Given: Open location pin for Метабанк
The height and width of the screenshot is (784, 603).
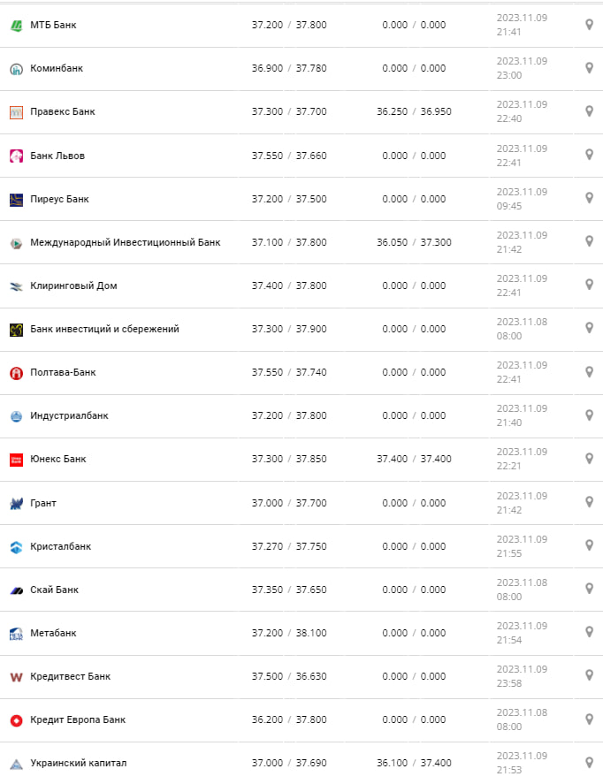Looking at the screenshot, I should (x=589, y=632).
